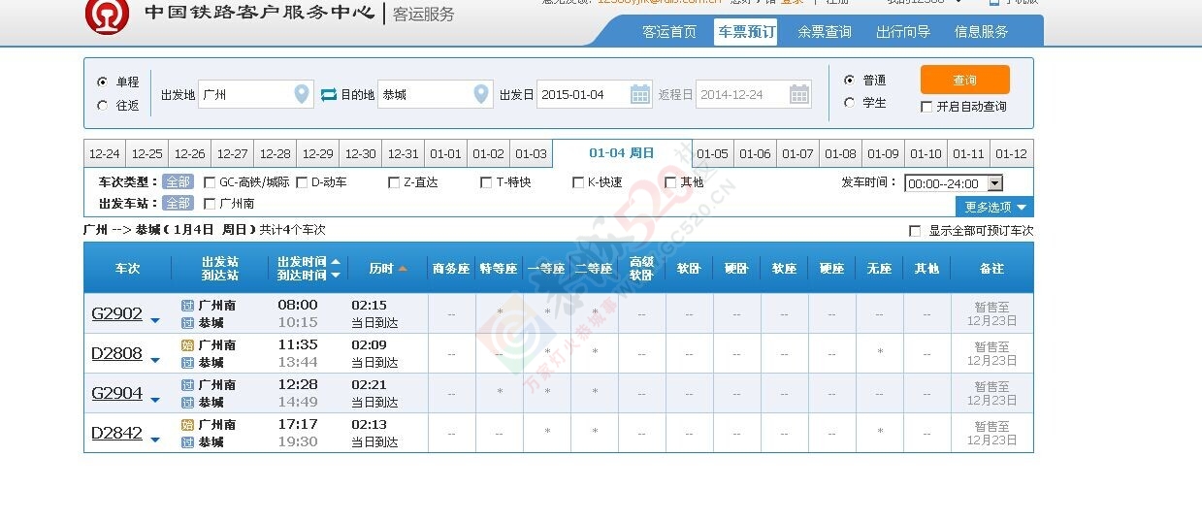Screen dimensions: 1202x522
Task: Open train G2902 link
Action: (x=116, y=313)
